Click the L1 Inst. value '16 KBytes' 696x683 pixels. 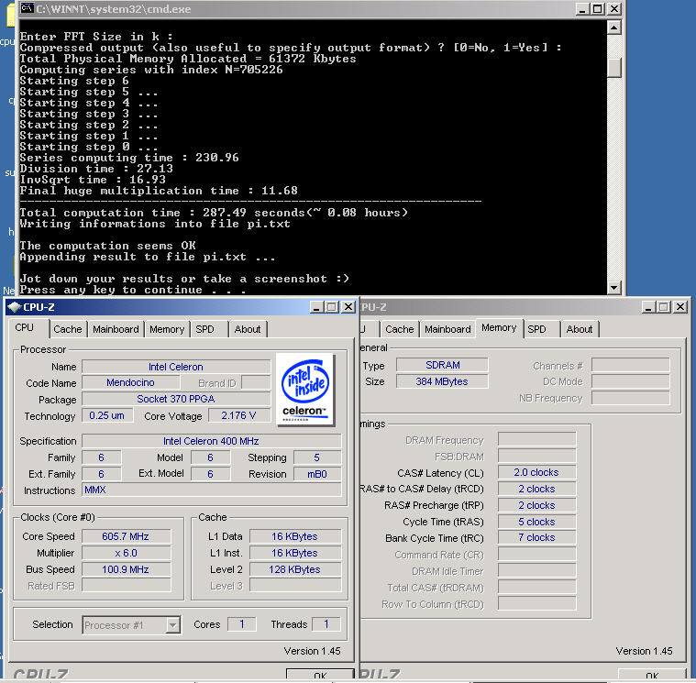pyautogui.click(x=294, y=553)
